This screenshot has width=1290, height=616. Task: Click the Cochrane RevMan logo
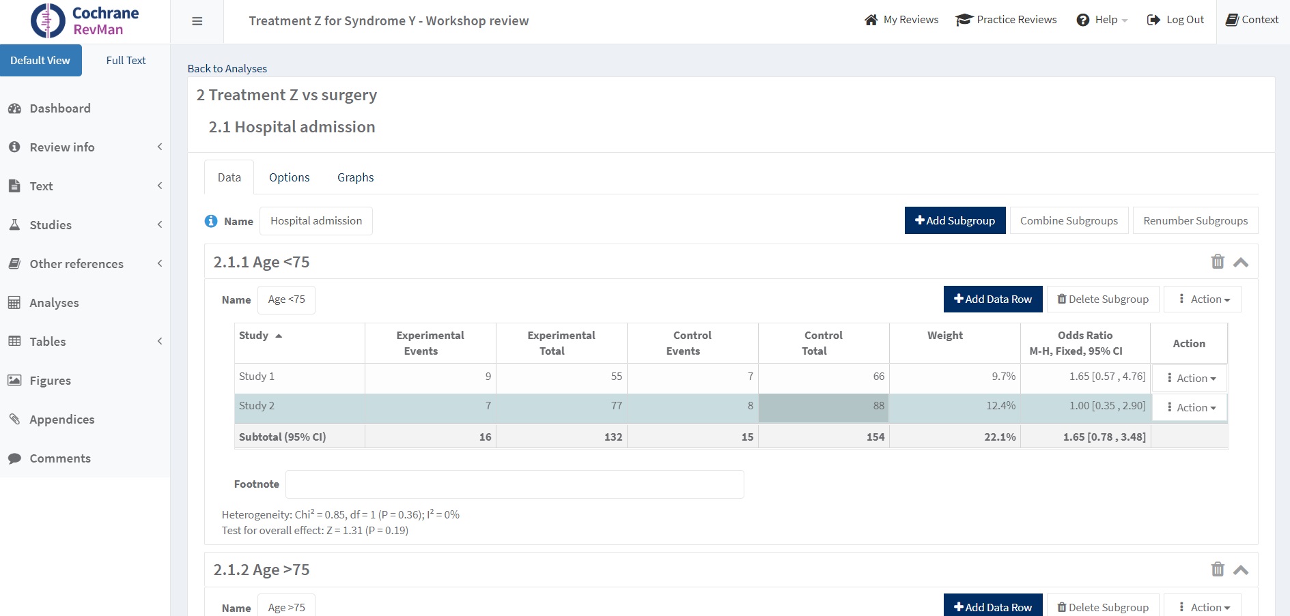pos(85,21)
